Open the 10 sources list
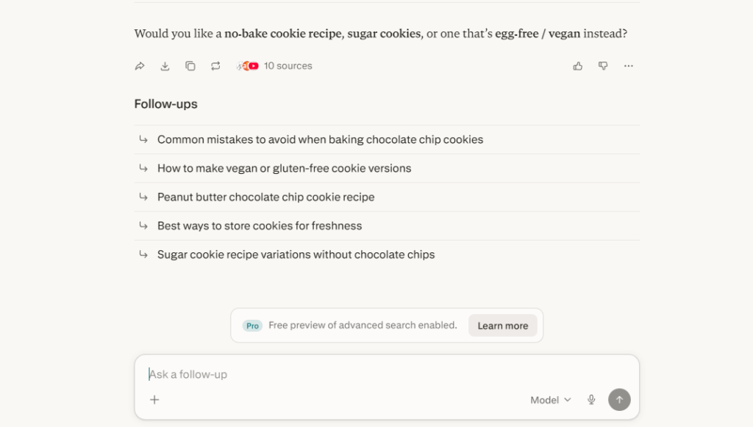Image resolution: width=753 pixels, height=427 pixels. tap(274, 66)
